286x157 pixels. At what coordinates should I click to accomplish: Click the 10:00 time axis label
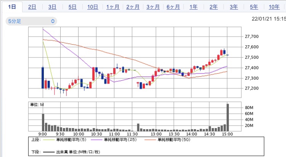pos(79,134)
